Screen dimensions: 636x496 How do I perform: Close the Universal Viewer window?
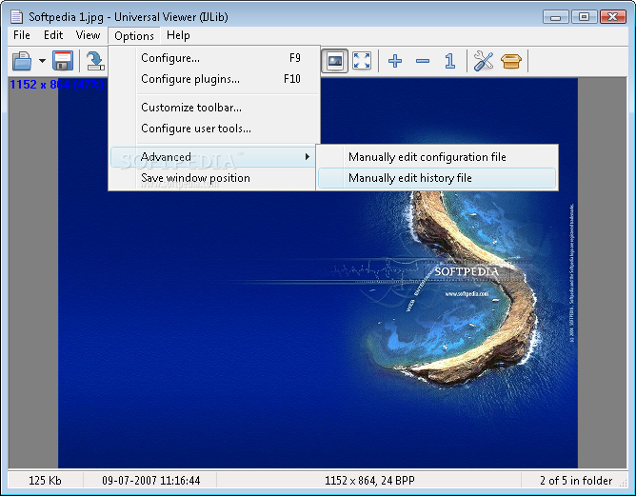[613, 16]
